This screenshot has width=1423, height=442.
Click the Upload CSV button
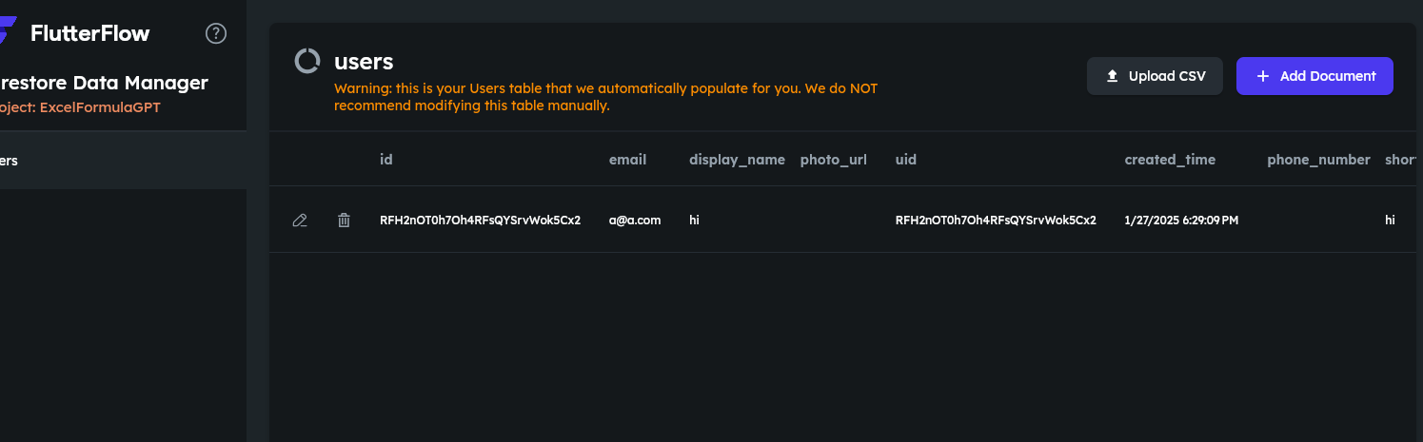[1155, 76]
